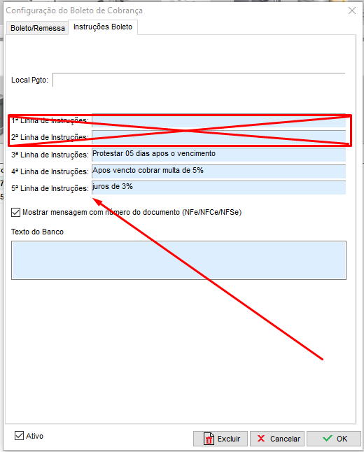
Task: Click the red X Cancelar icon
Action: pos(261,439)
